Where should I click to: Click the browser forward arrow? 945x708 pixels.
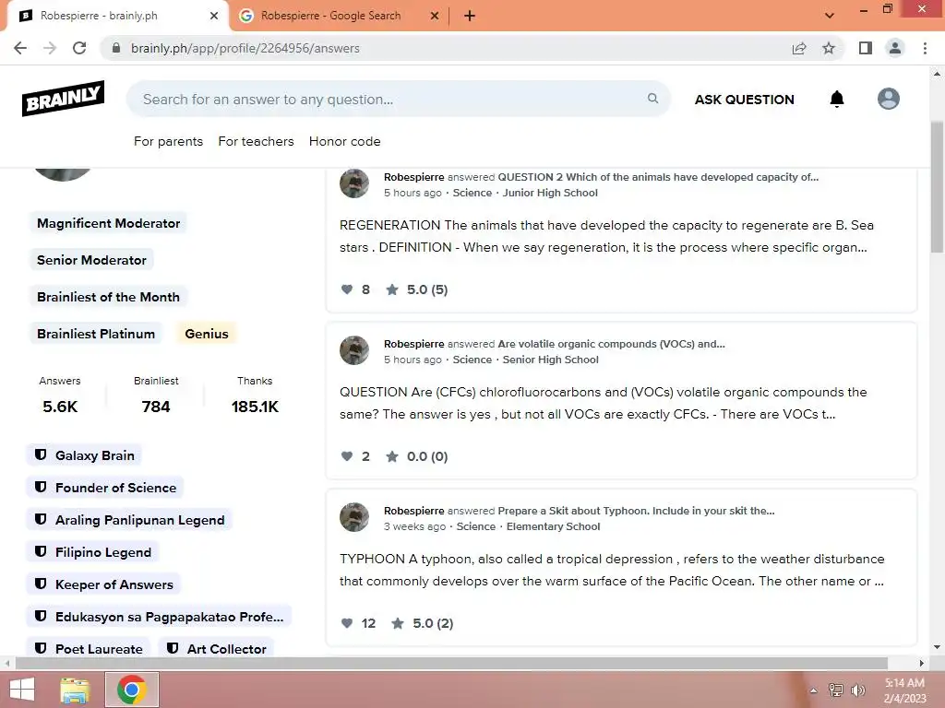click(x=50, y=48)
